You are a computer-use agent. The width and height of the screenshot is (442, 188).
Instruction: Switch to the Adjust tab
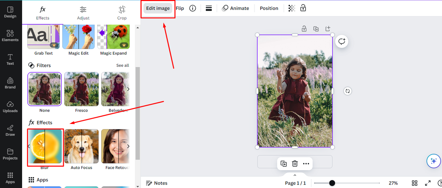point(83,12)
